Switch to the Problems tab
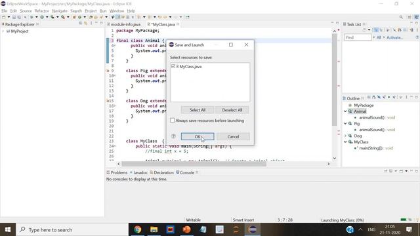This screenshot has width=420, height=236. [x=117, y=172]
